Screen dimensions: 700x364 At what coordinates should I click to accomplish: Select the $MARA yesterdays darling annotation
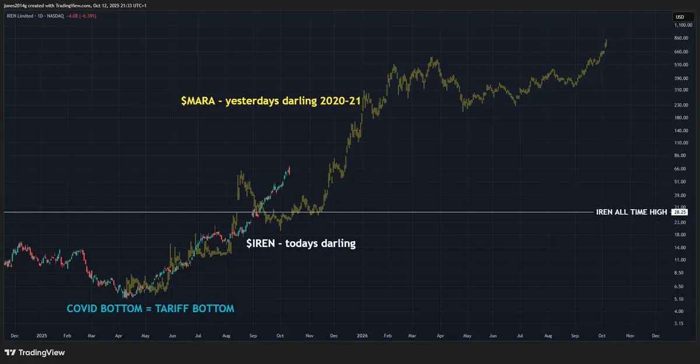[x=271, y=100]
